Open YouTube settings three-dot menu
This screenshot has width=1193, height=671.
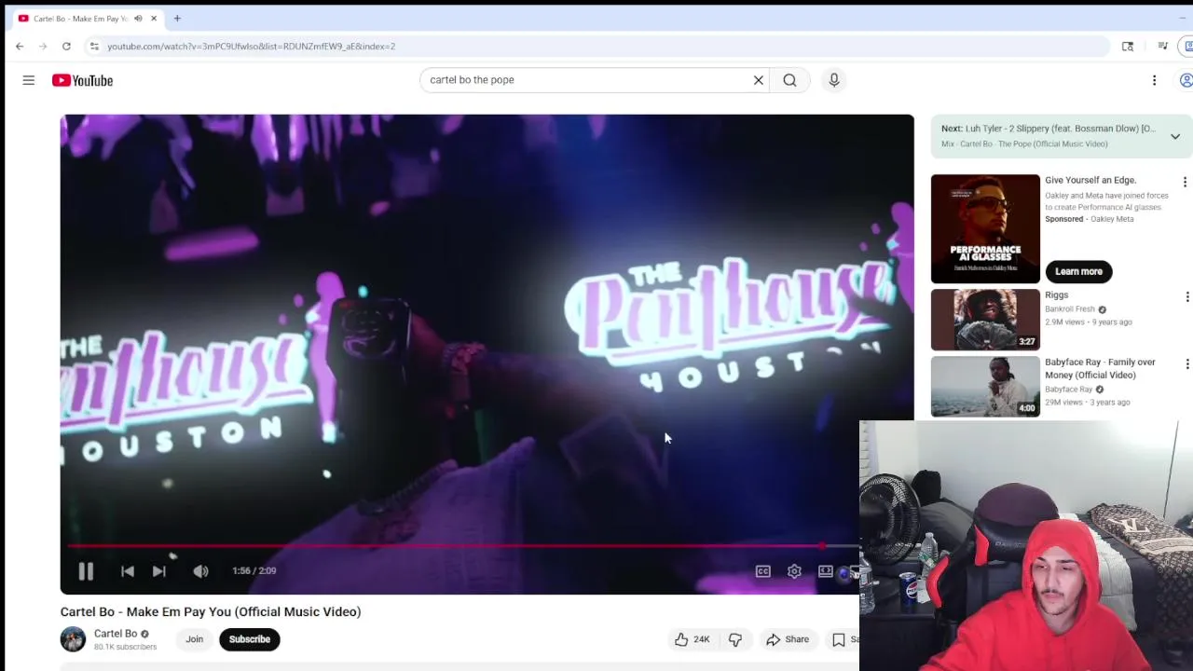click(x=1154, y=80)
